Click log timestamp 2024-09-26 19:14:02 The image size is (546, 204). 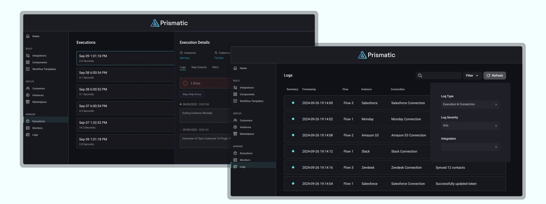317,119
